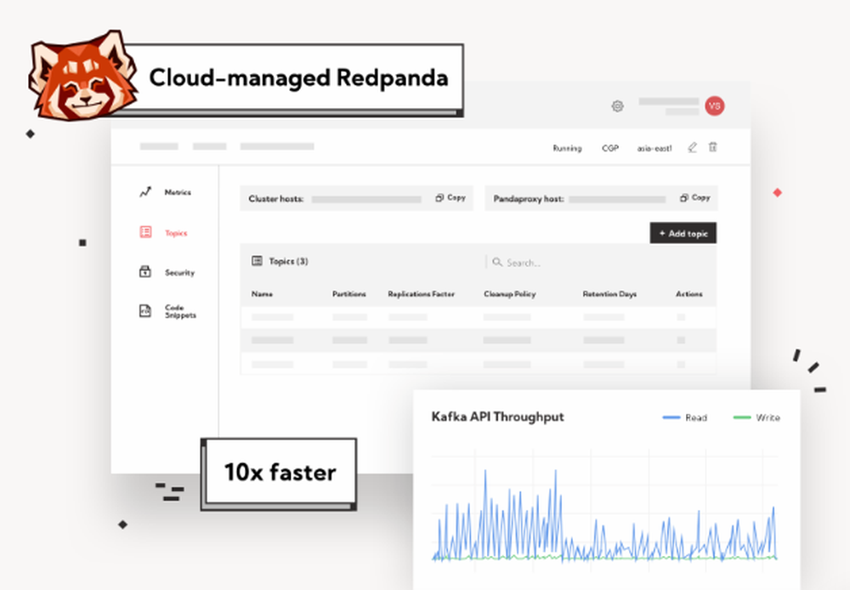This screenshot has height=590, width=850.
Task: Open Code Snippets section
Action: [x=180, y=311]
